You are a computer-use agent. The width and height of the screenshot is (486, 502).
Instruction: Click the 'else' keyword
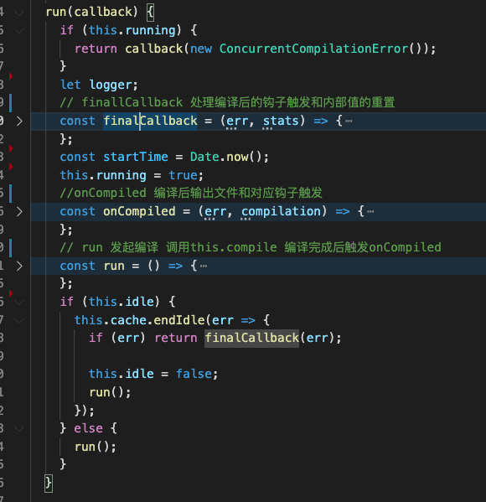click(x=88, y=428)
